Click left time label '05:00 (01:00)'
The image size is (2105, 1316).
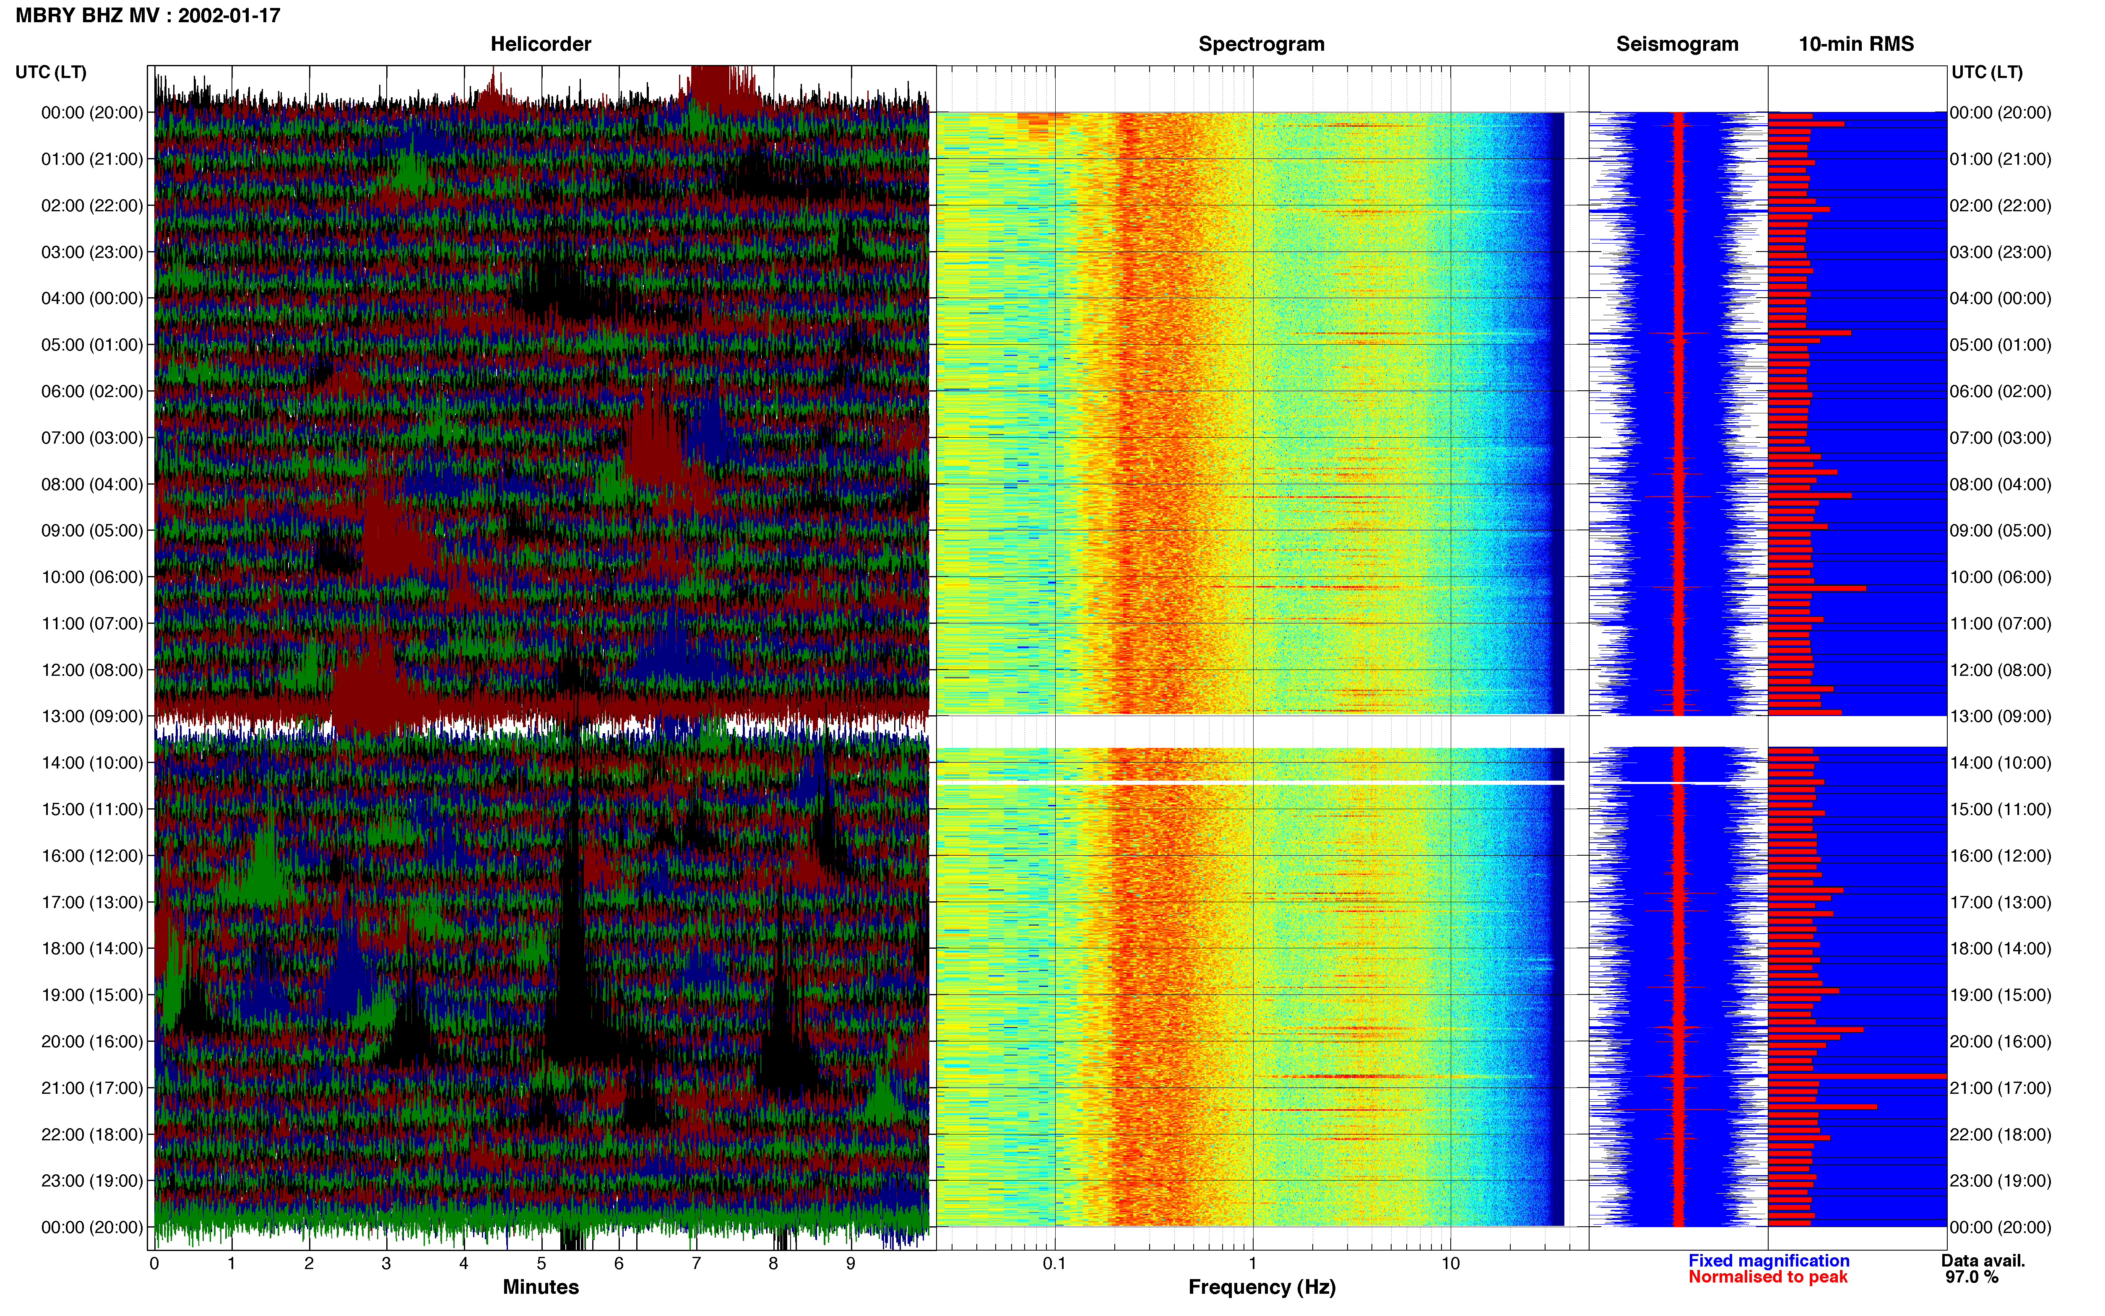pyautogui.click(x=92, y=345)
